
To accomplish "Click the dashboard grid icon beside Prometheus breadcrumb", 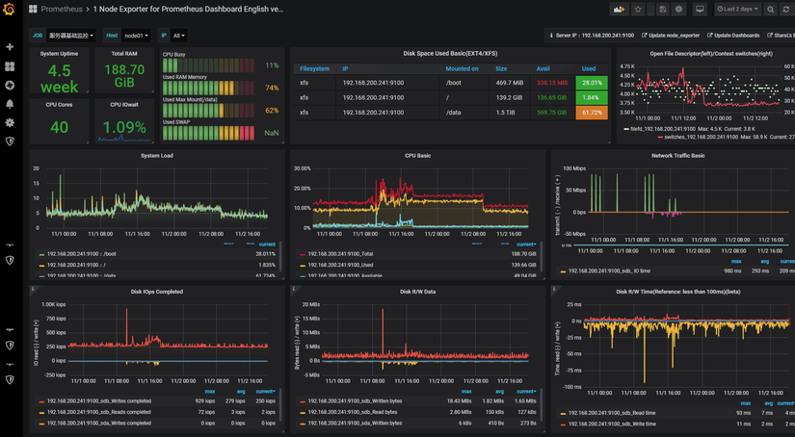I will click(x=33, y=9).
